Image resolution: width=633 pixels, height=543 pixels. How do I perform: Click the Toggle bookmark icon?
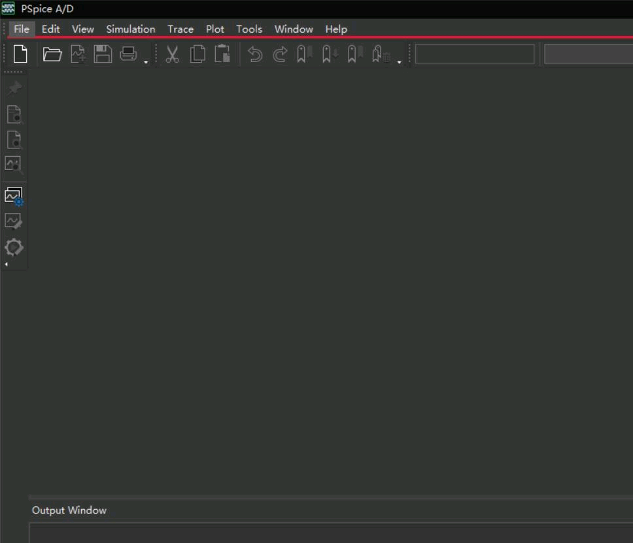click(305, 54)
